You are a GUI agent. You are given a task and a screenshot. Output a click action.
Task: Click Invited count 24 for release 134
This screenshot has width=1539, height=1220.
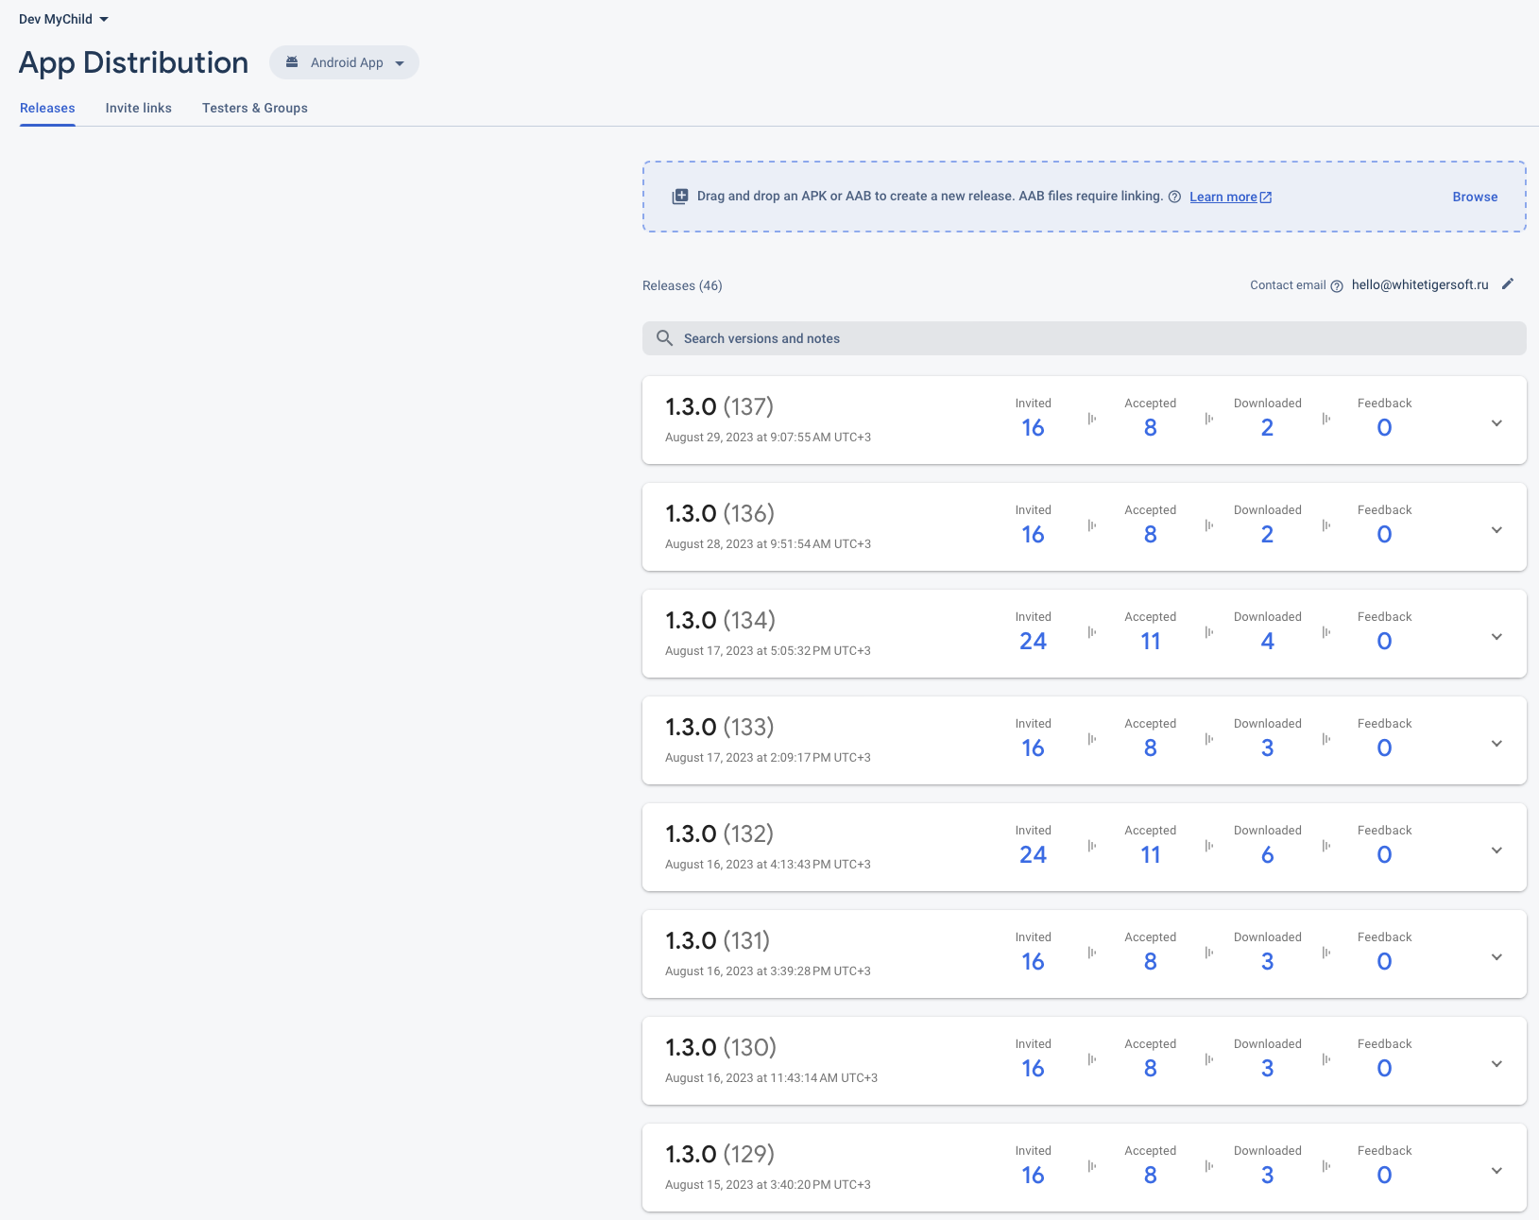[x=1033, y=642]
